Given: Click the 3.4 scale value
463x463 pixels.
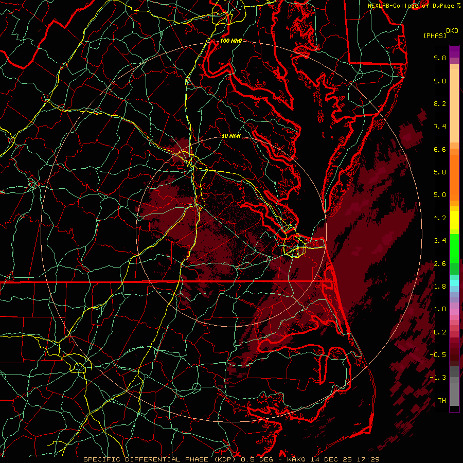Looking at the screenshot, I should (x=440, y=241).
